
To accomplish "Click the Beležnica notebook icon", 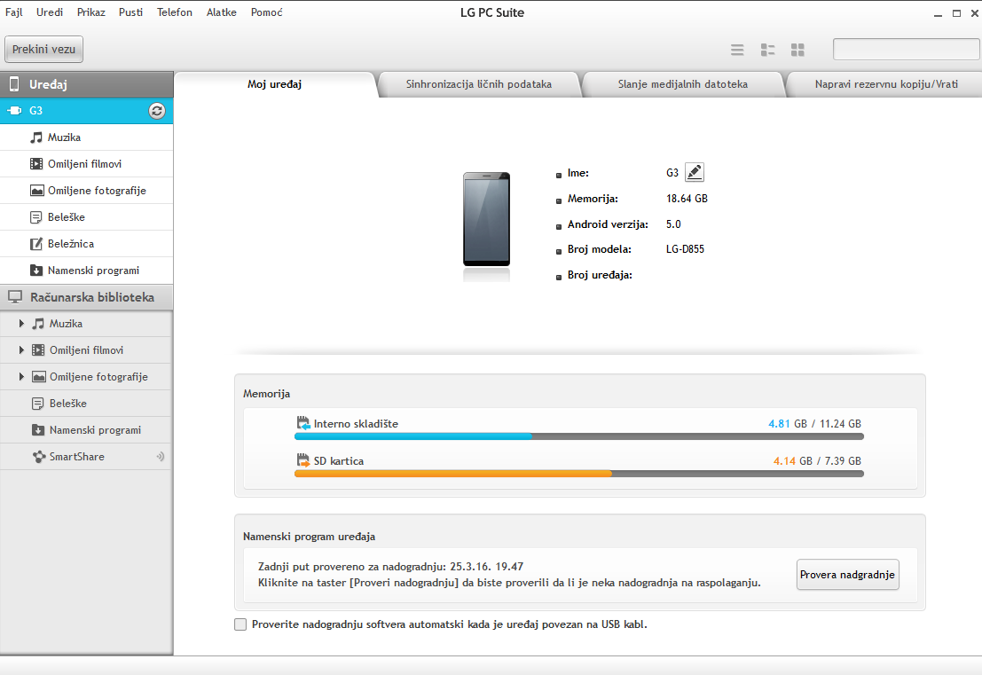I will [x=36, y=244].
